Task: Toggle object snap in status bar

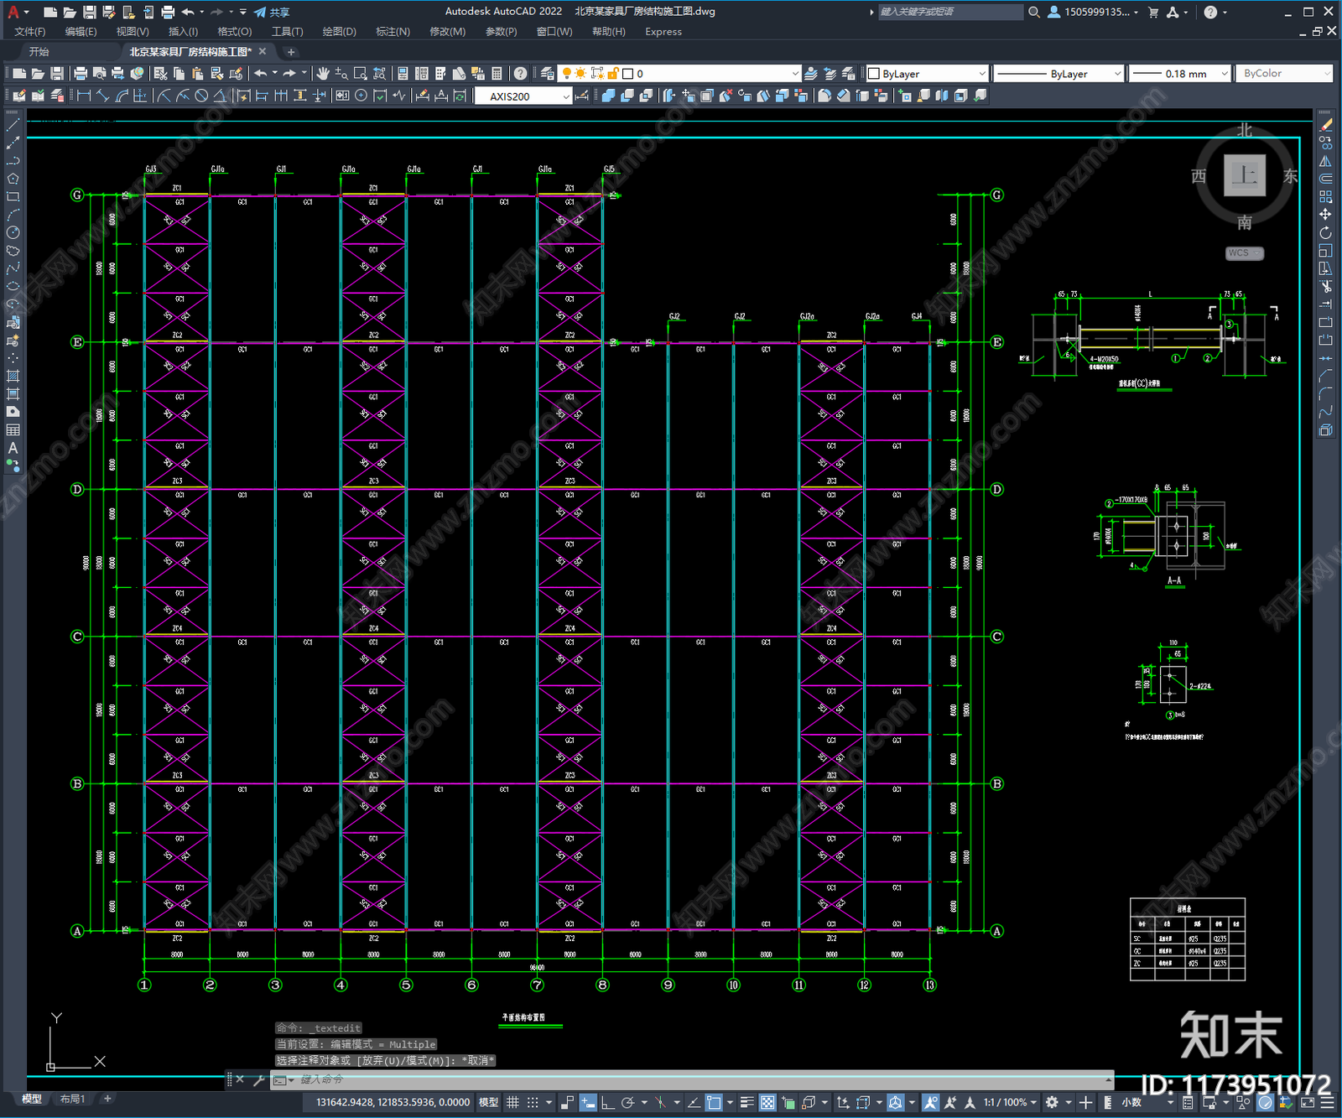Action: tap(714, 1102)
